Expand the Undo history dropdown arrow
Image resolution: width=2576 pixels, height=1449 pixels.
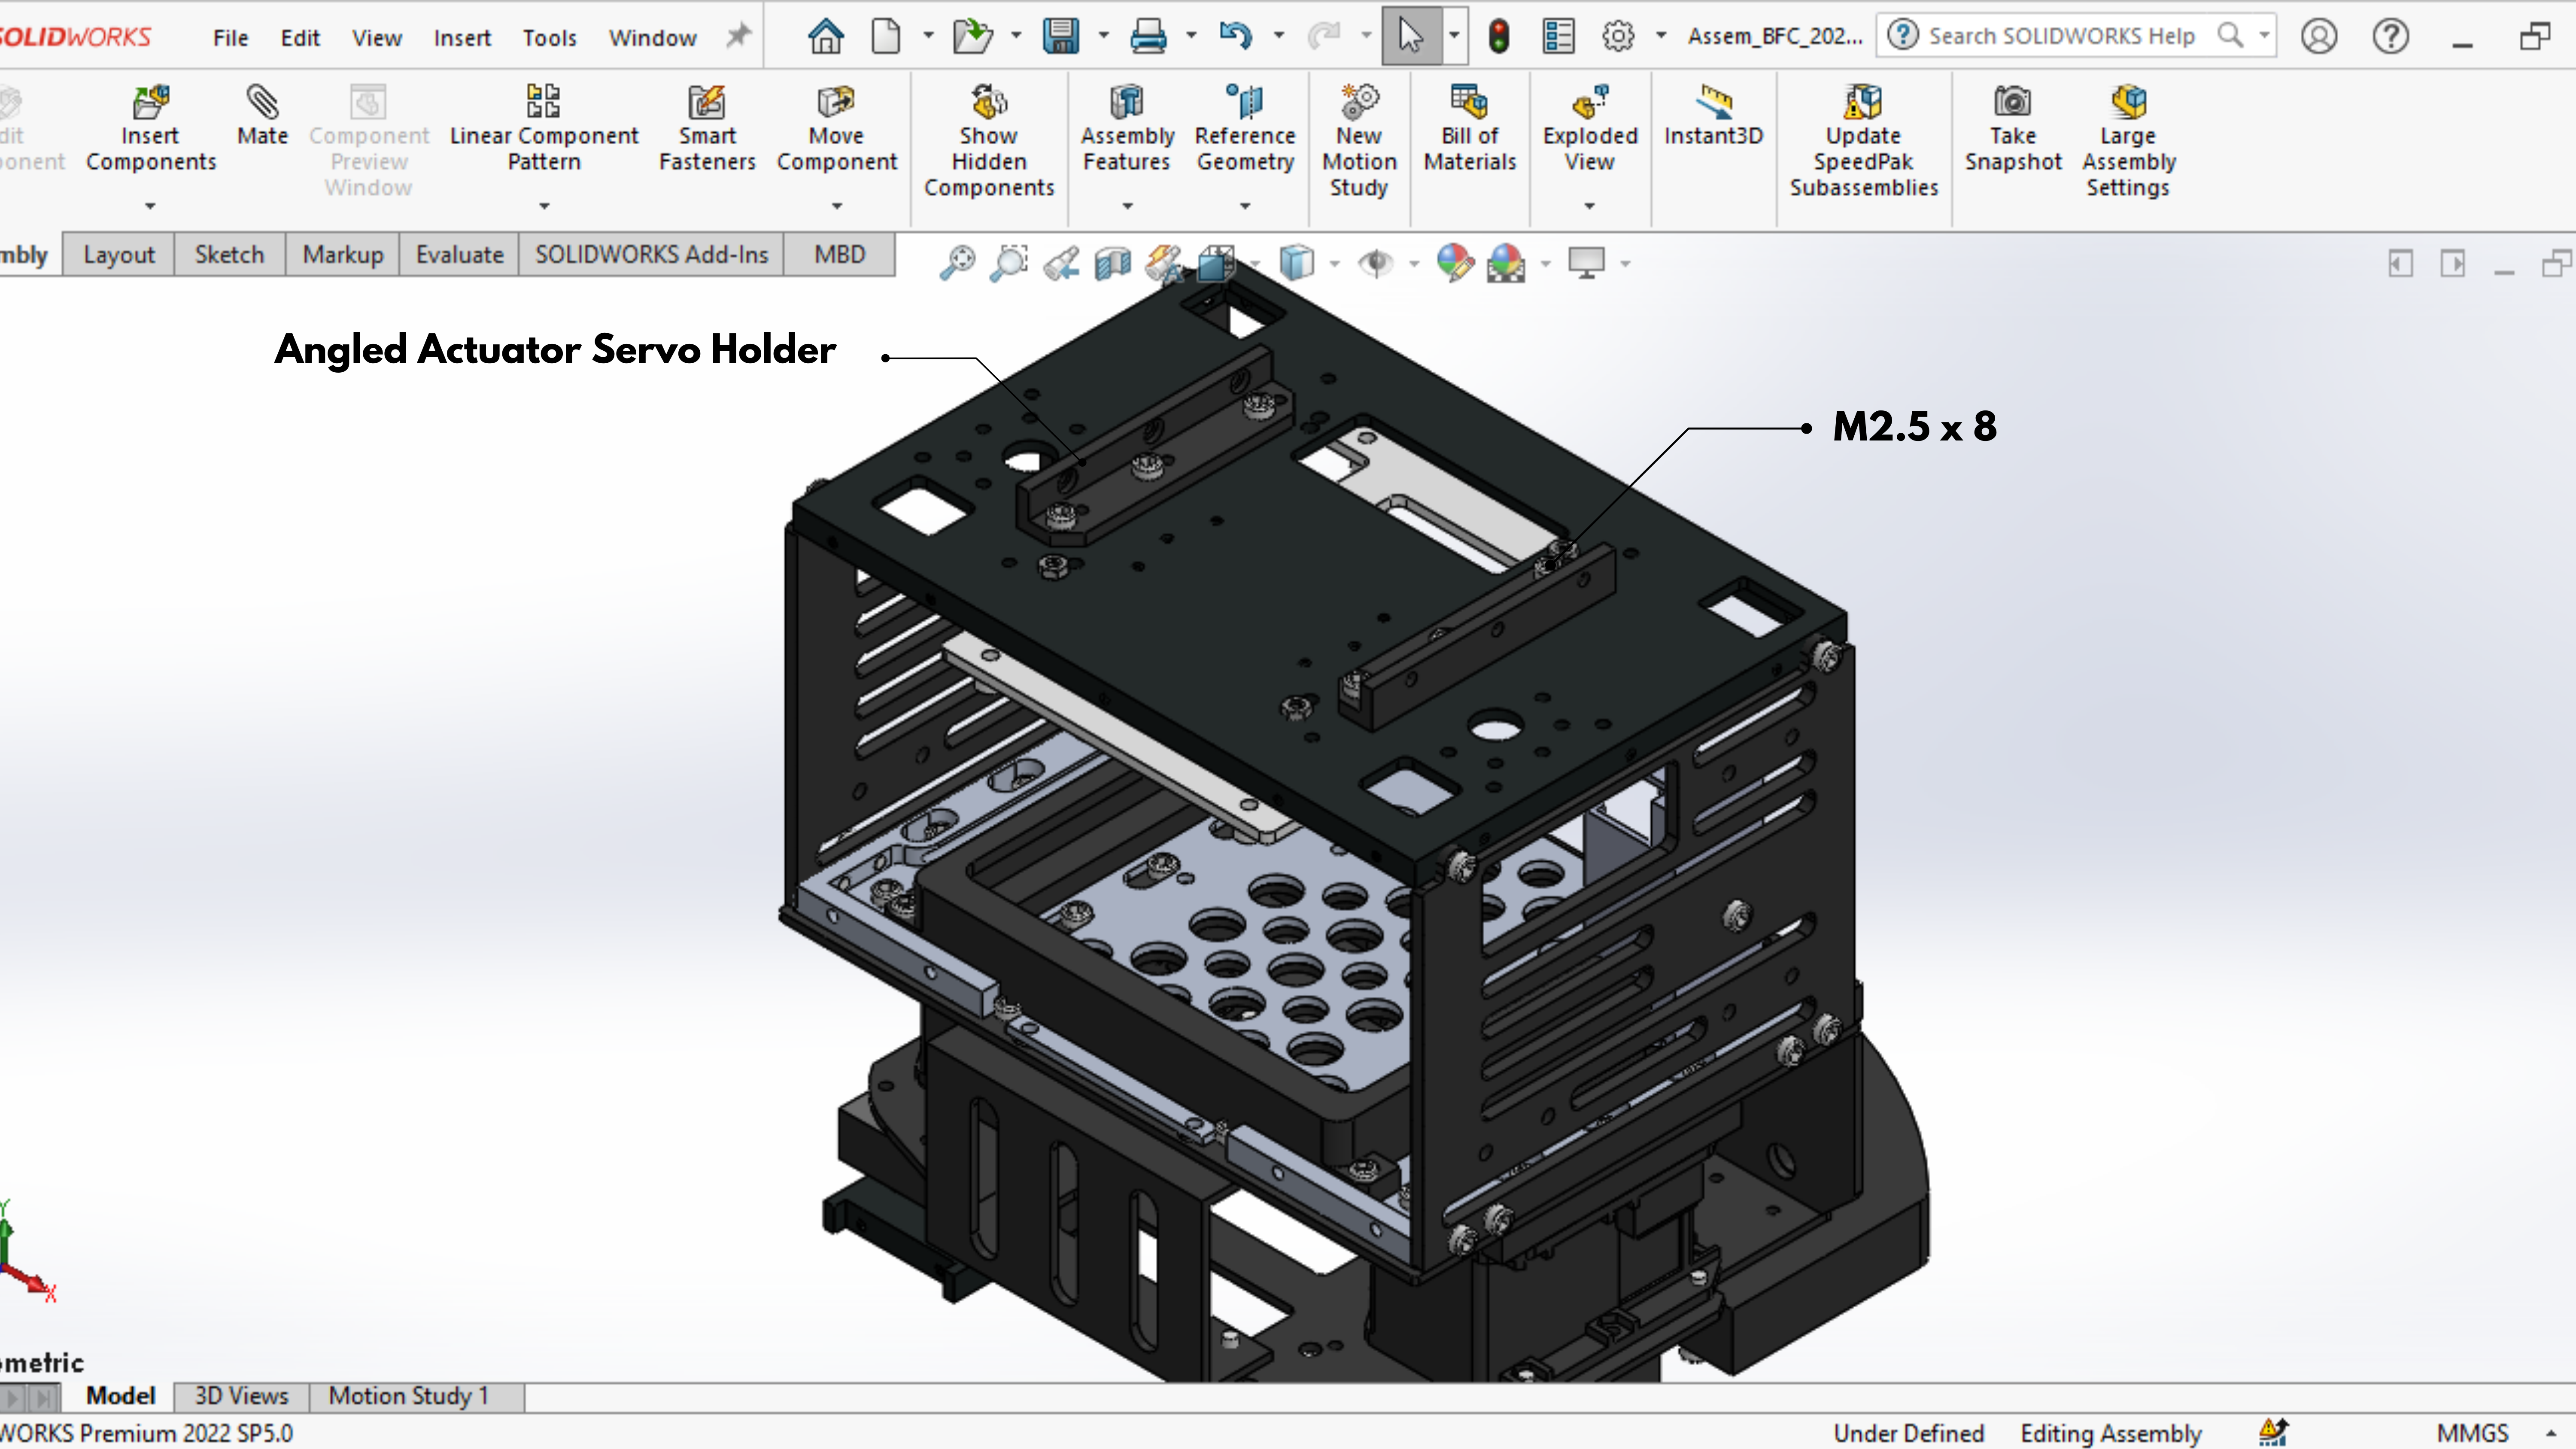click(1279, 36)
